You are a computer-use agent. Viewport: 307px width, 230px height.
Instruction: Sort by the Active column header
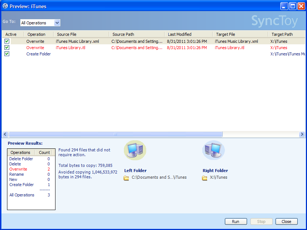pos(13,34)
